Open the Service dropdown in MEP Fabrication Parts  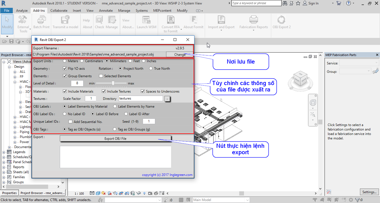tap(359, 63)
